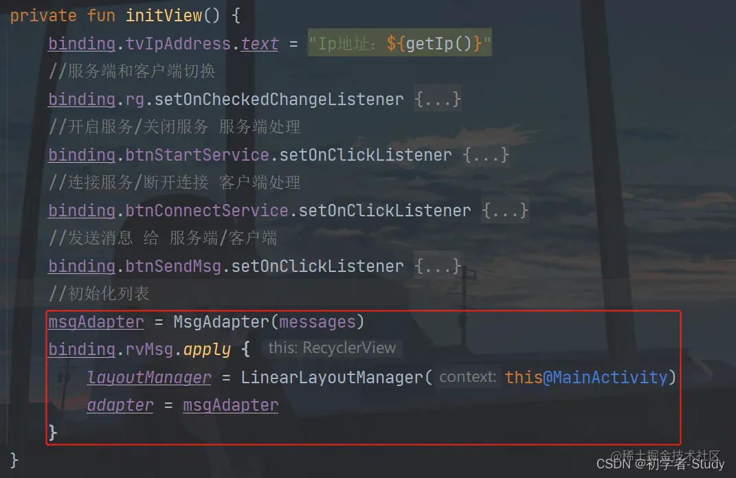
Task: Click the messages argument
Action: pyautogui.click(x=317, y=322)
